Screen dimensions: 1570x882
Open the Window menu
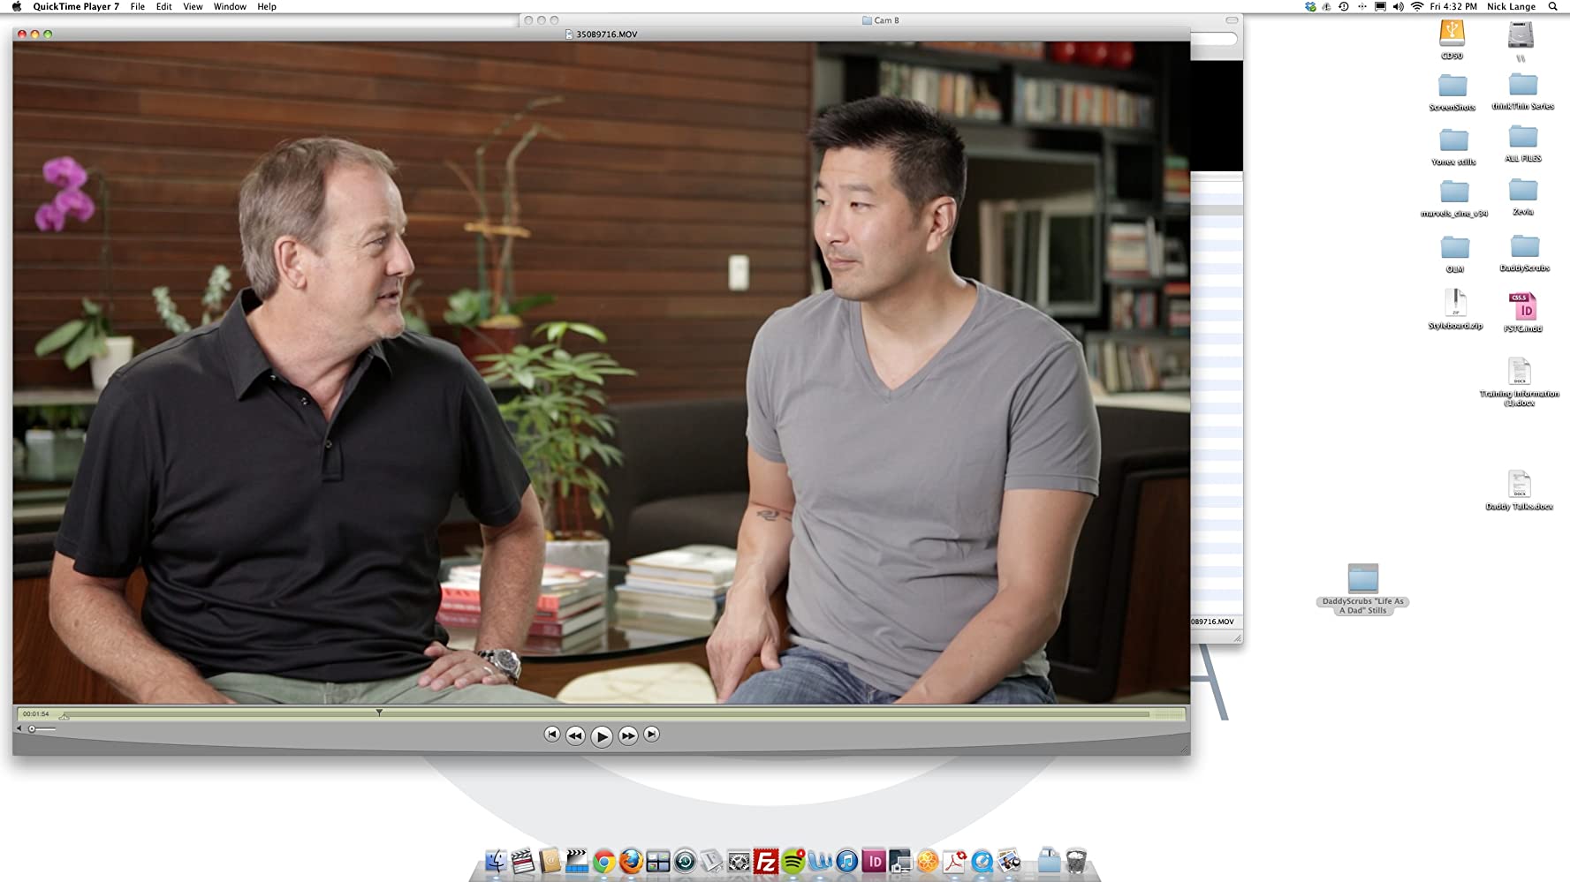click(230, 7)
